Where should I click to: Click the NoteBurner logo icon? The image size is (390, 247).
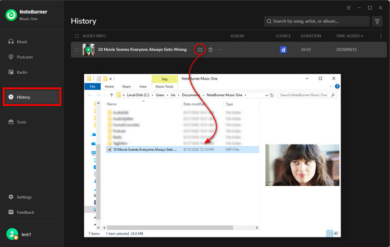(x=11, y=15)
